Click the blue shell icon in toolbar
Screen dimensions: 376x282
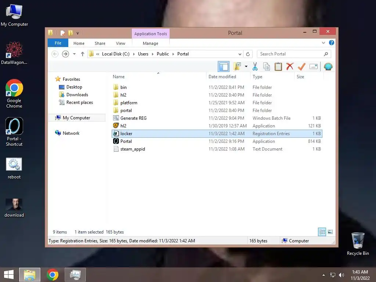pyautogui.click(x=328, y=66)
